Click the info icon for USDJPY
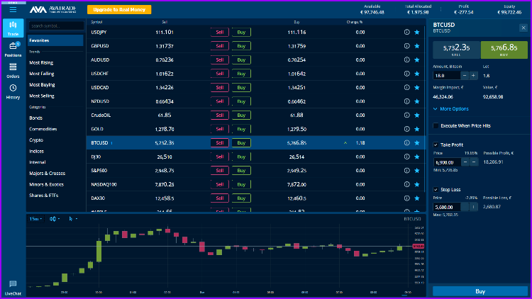This screenshot has height=299, width=532. coord(407,32)
